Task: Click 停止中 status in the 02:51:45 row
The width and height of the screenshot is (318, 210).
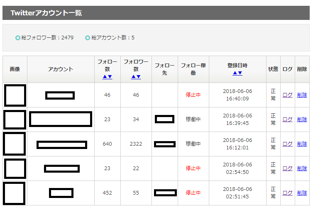Action: point(193,193)
